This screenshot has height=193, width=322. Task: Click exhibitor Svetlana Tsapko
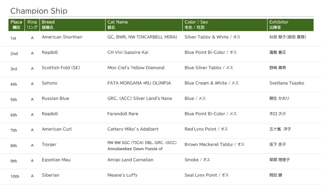[x=287, y=83]
